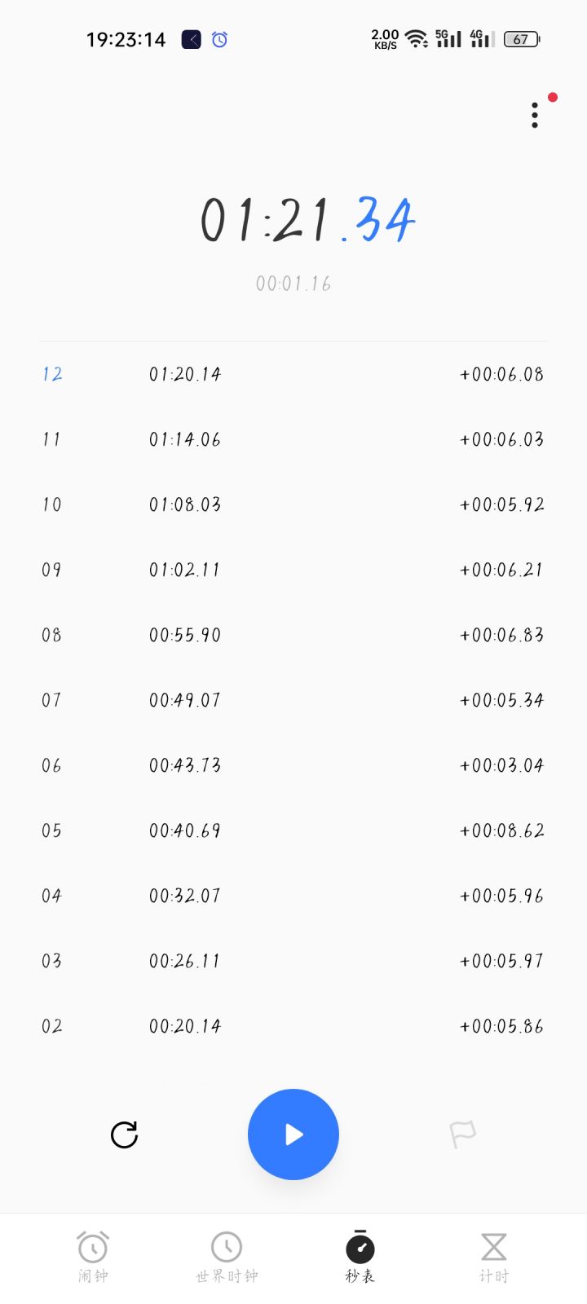Resume the stopwatch with the play button

pos(293,1134)
